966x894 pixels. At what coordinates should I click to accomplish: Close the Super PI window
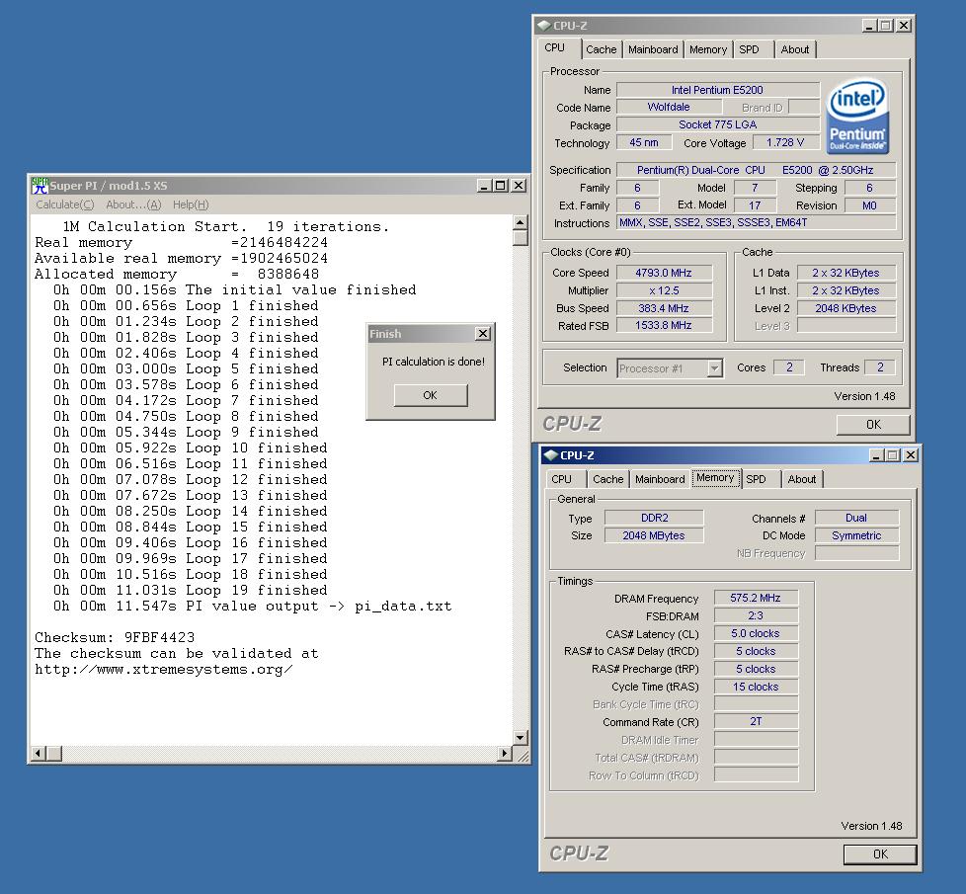(x=519, y=186)
